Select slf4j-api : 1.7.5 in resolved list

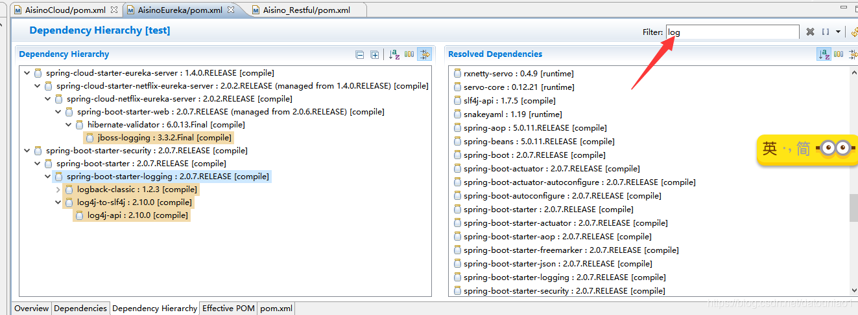505,101
